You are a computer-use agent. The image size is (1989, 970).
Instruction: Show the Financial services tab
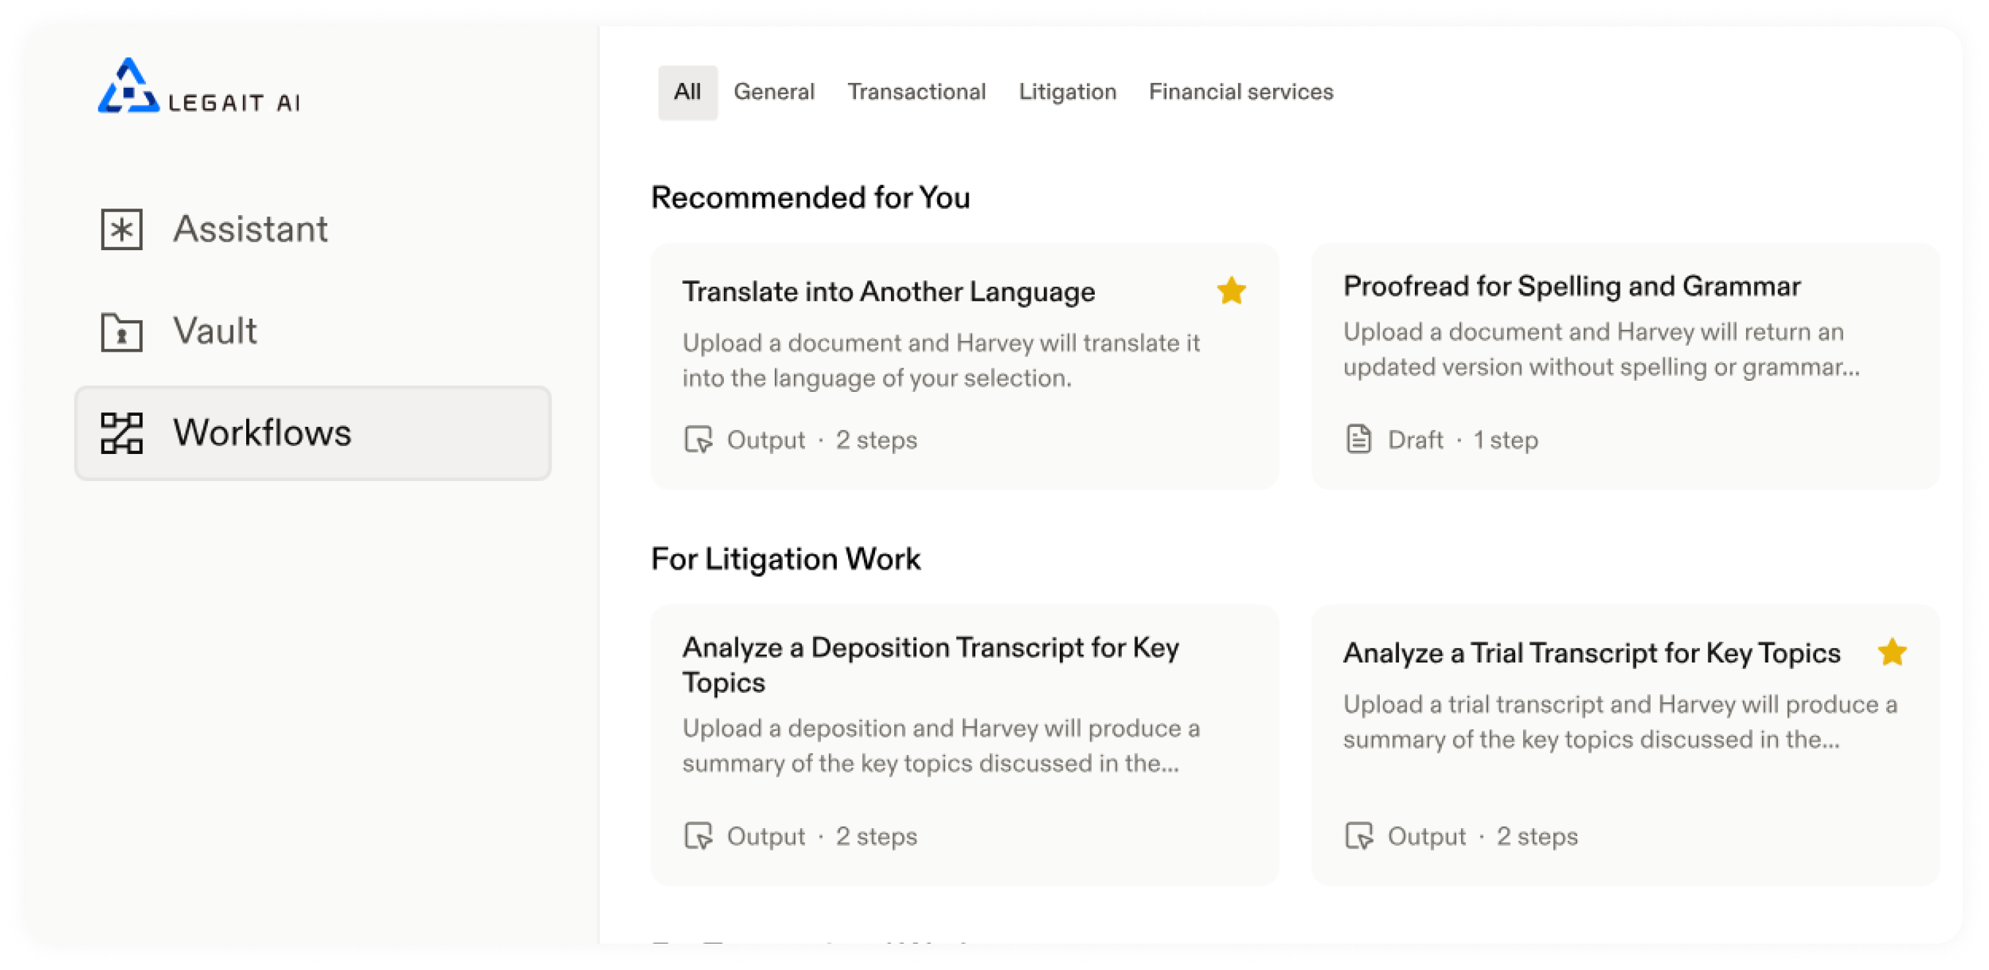(1241, 92)
